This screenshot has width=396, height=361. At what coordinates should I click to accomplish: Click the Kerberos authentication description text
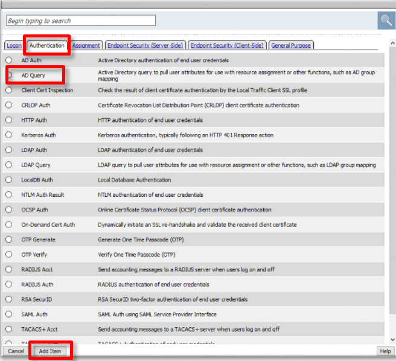point(186,135)
